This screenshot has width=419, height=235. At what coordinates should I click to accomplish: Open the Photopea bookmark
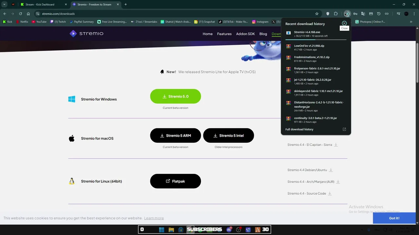370,22
